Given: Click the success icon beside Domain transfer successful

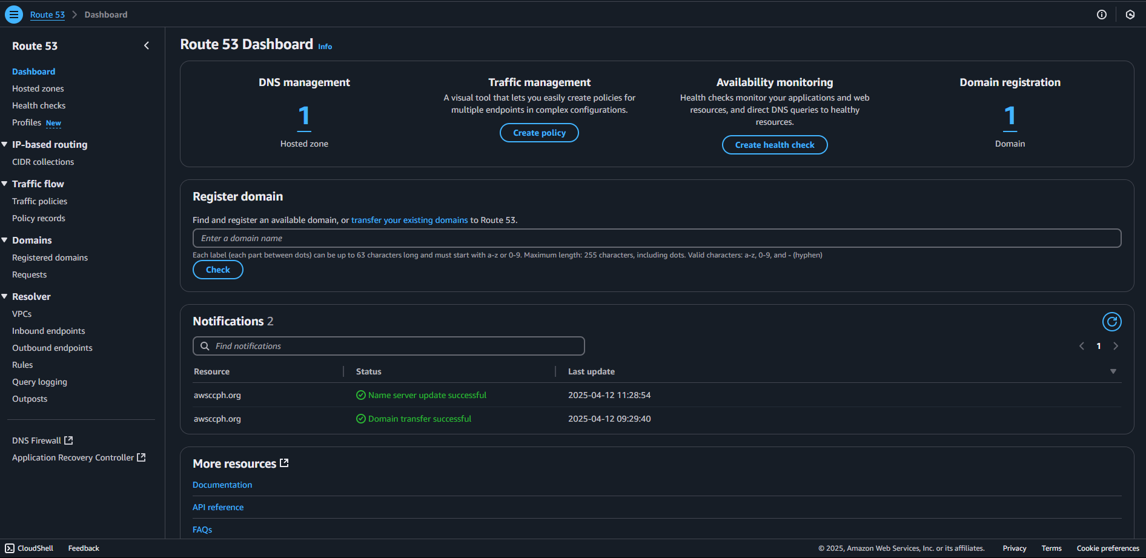Looking at the screenshot, I should pyautogui.click(x=361, y=419).
